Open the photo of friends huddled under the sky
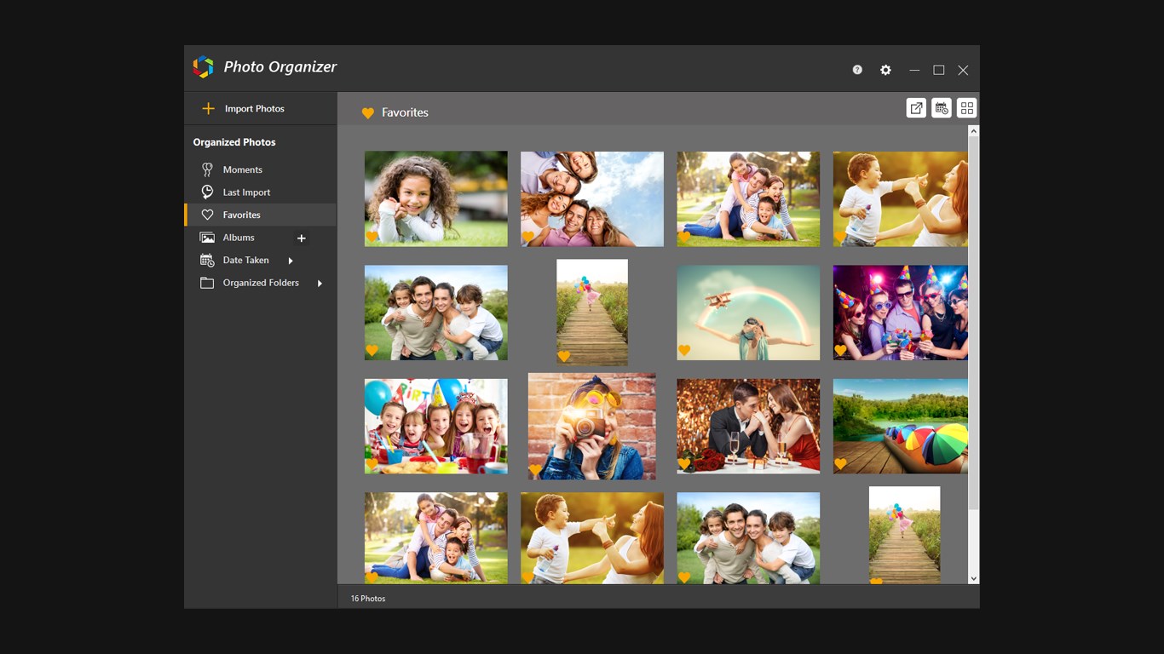 tap(592, 199)
